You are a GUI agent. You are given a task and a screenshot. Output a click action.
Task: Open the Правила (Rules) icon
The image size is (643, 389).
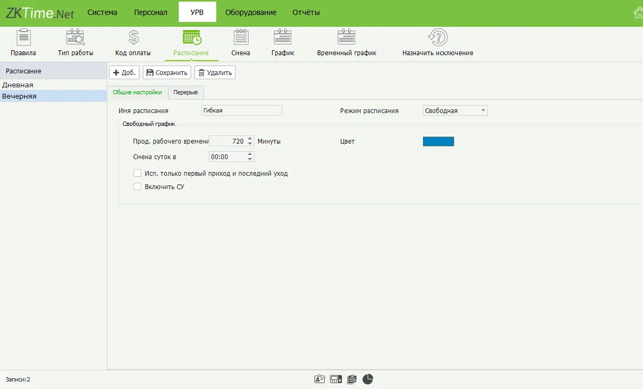tap(23, 38)
